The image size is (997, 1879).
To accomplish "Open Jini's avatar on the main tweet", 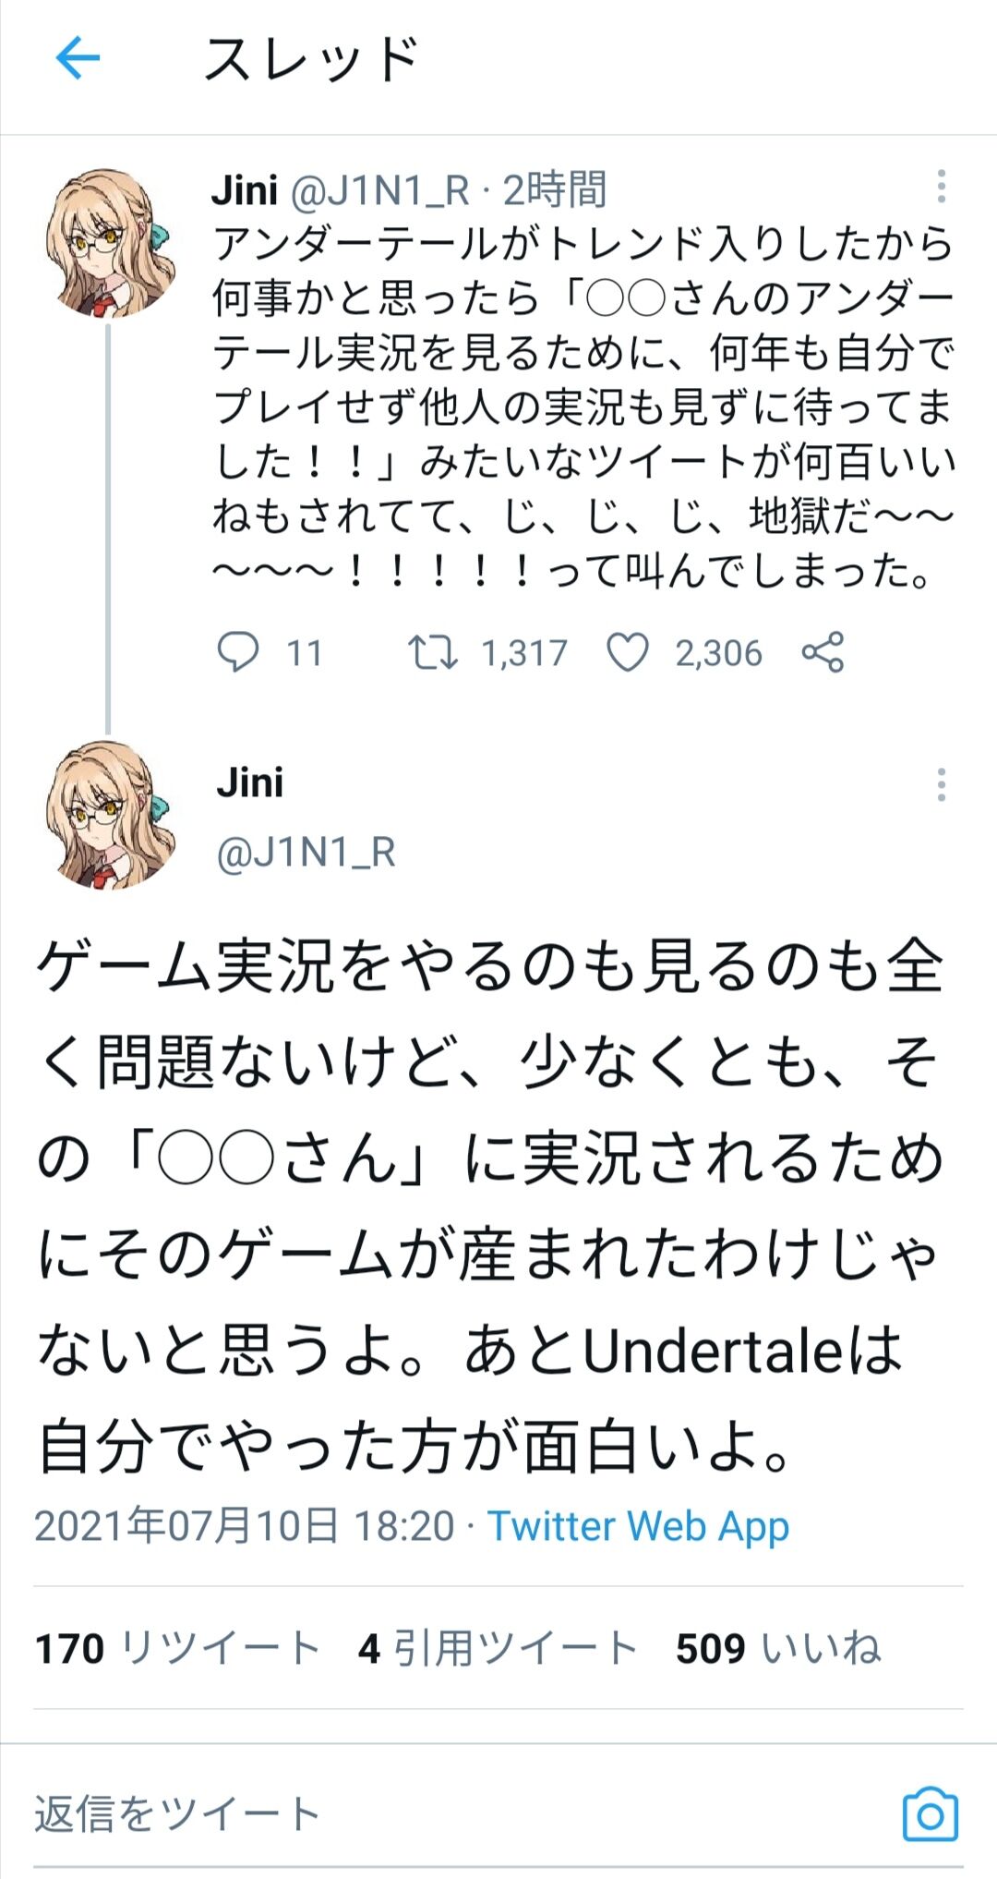I will (x=109, y=815).
